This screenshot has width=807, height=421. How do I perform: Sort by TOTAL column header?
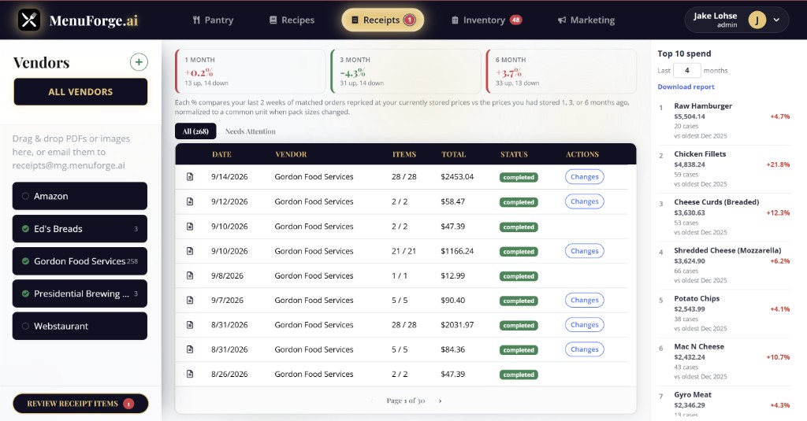click(x=453, y=154)
